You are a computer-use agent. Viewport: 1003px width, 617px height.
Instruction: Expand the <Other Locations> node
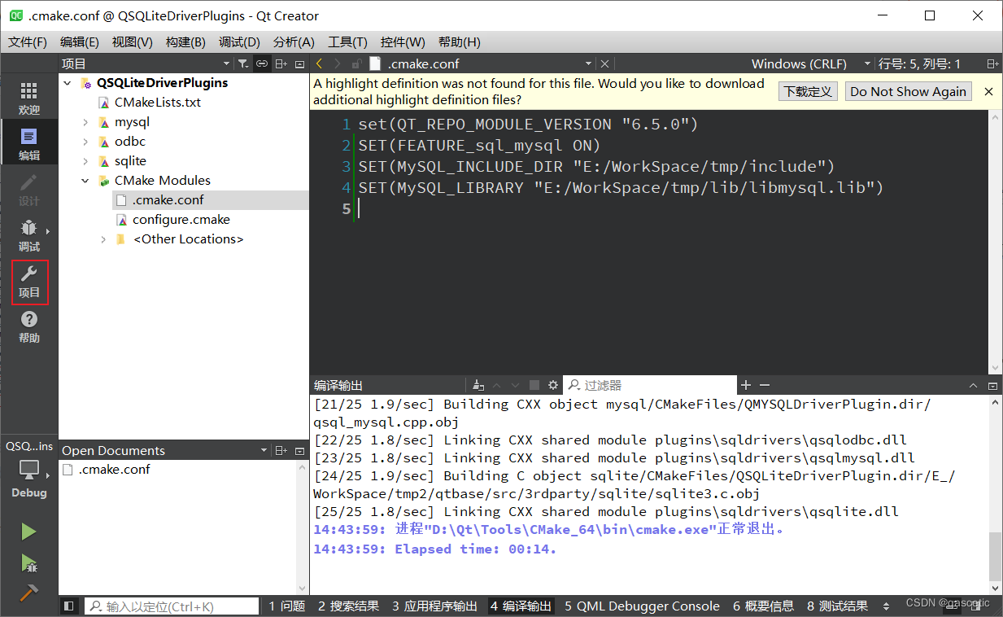point(103,239)
